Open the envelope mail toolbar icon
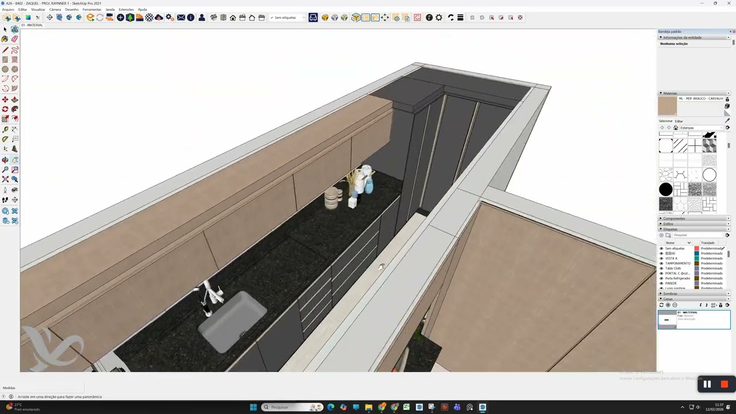This screenshot has width=736, height=414. [x=181, y=18]
